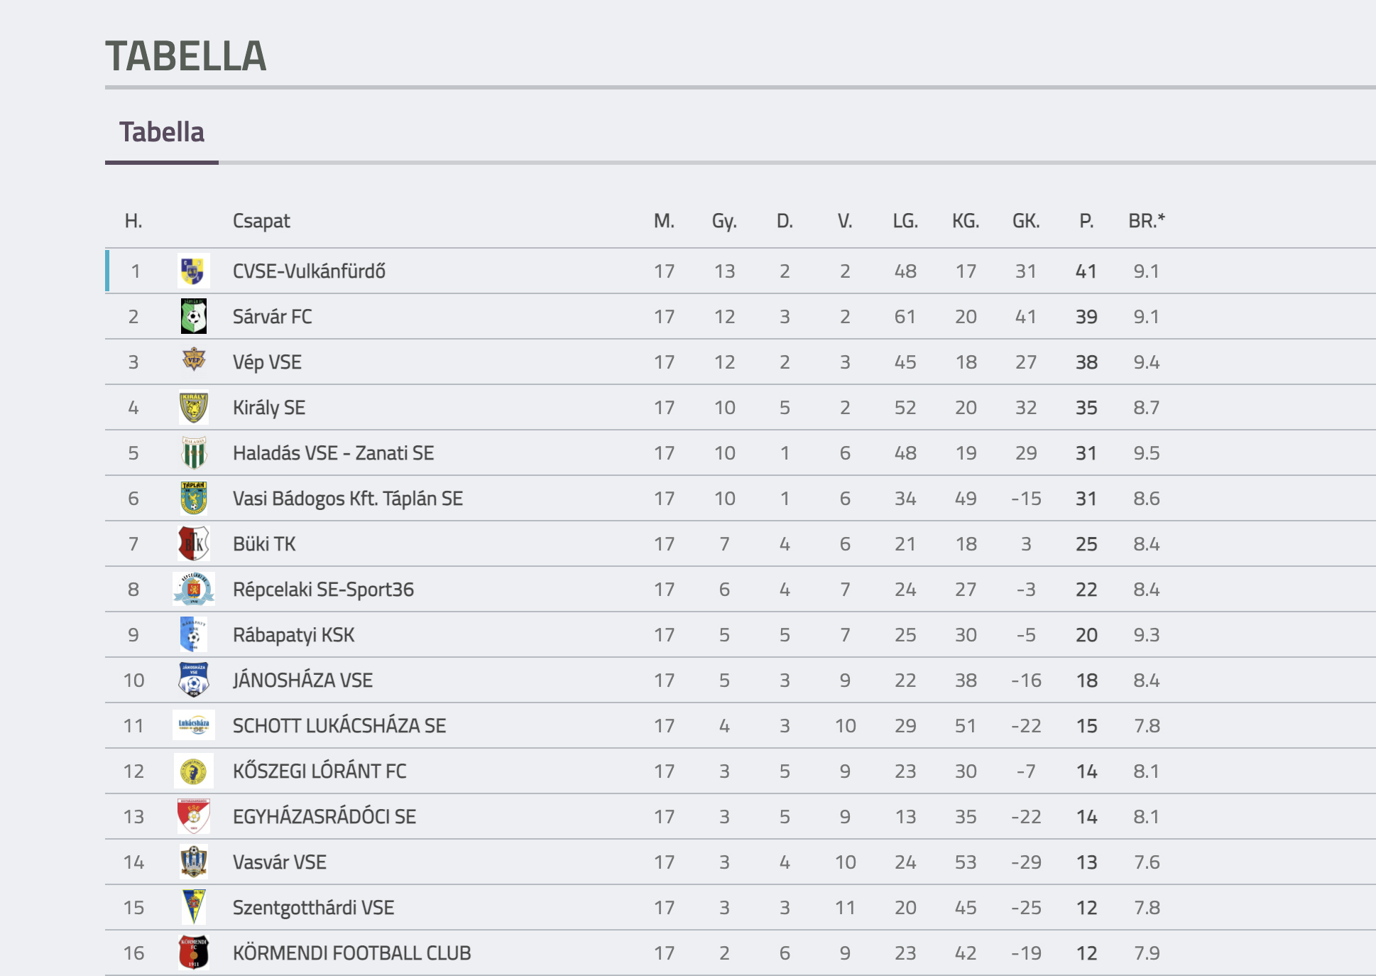Click the Vasvár VSE team crest

[x=193, y=862]
